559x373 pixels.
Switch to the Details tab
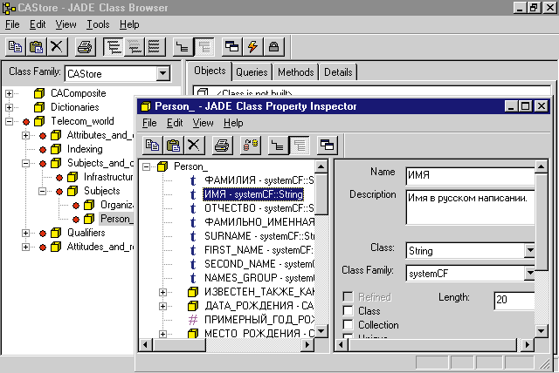(x=338, y=72)
